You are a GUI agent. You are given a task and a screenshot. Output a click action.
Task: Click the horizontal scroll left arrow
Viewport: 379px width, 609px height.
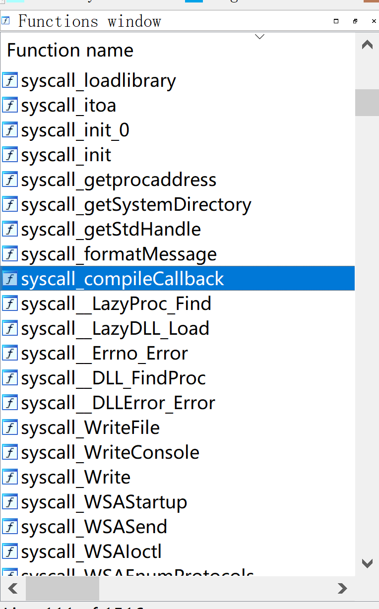13,589
